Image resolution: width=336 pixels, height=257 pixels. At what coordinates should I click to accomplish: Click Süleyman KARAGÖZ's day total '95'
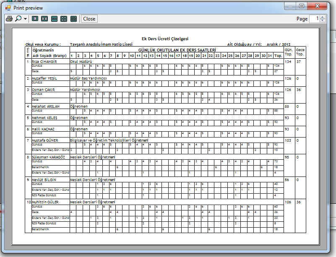pyautogui.click(x=287, y=157)
